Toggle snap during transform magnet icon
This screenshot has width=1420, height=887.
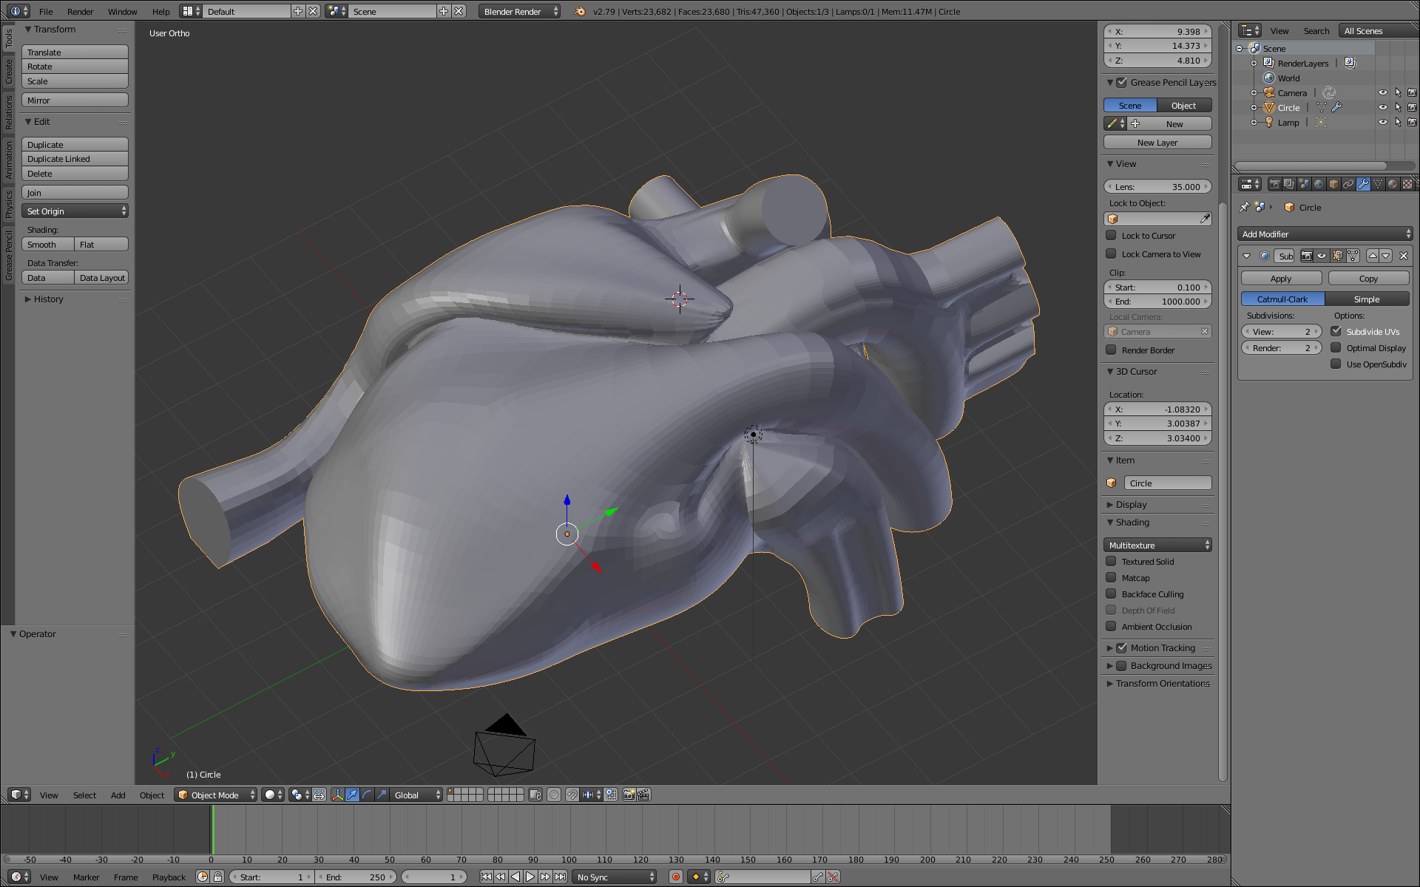click(572, 795)
